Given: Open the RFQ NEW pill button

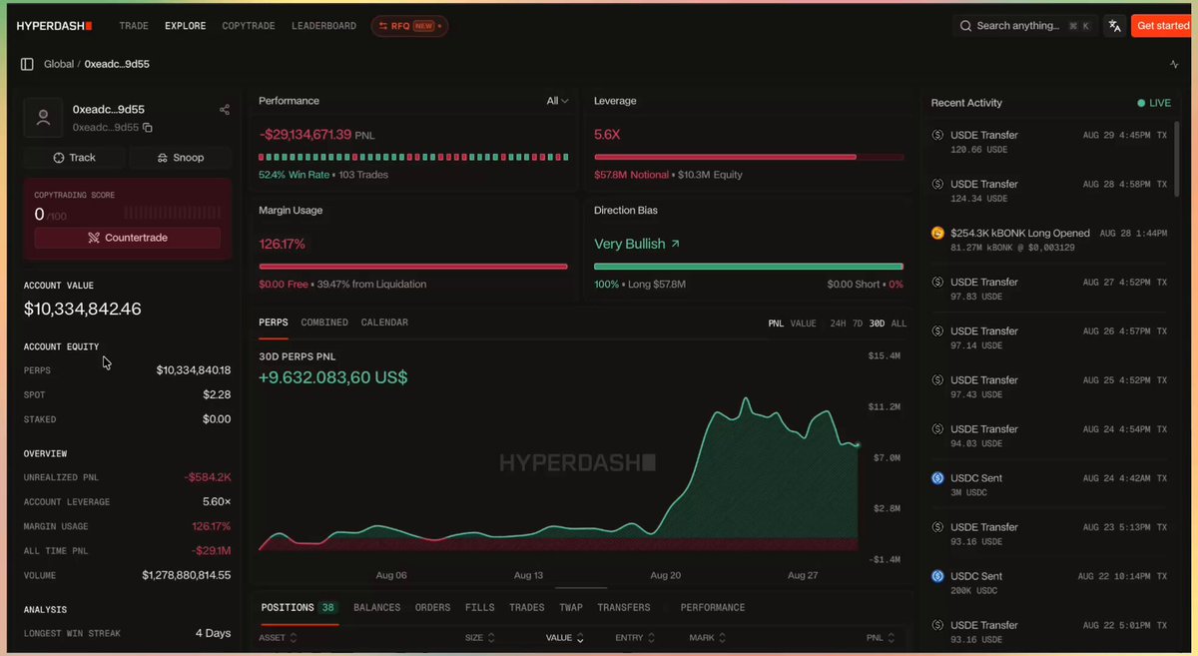Looking at the screenshot, I should 409,26.
